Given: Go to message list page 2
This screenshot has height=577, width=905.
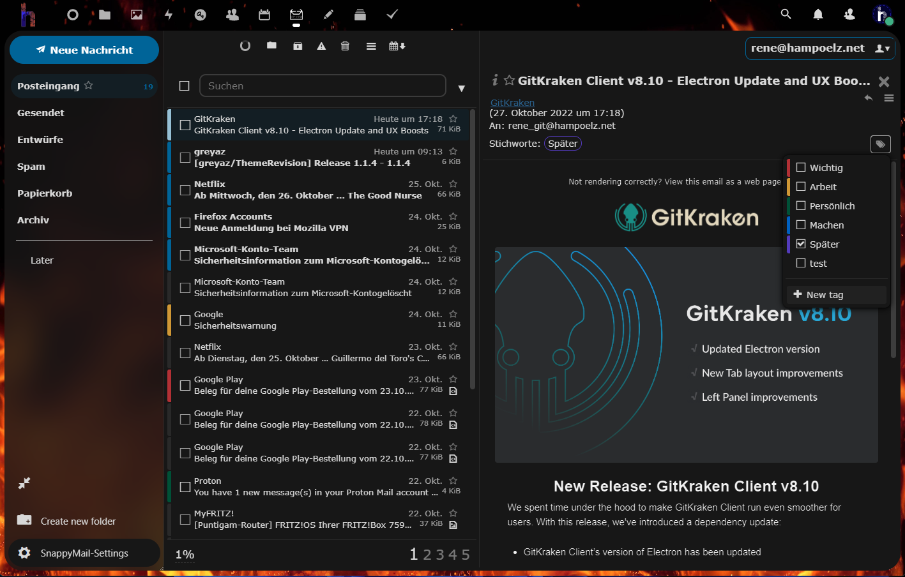Looking at the screenshot, I should (427, 554).
